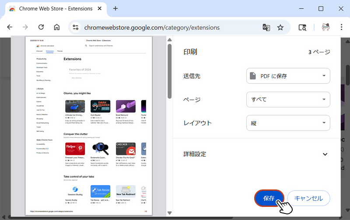Click the Checker Plus thumbnail in preview

pyautogui.click(x=126, y=149)
